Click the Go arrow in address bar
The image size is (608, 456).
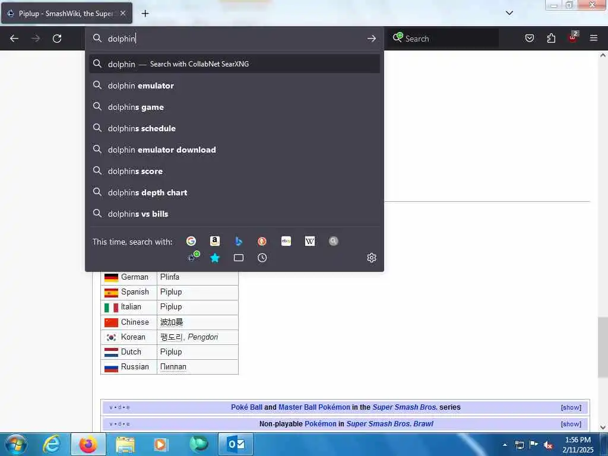(372, 39)
